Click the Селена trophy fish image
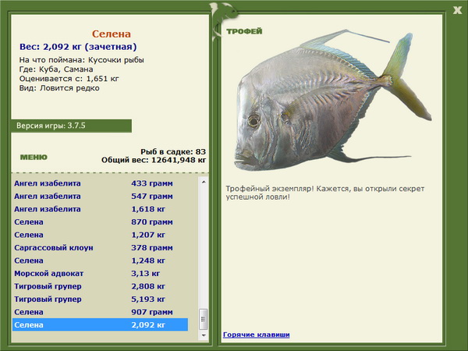 click(333, 100)
